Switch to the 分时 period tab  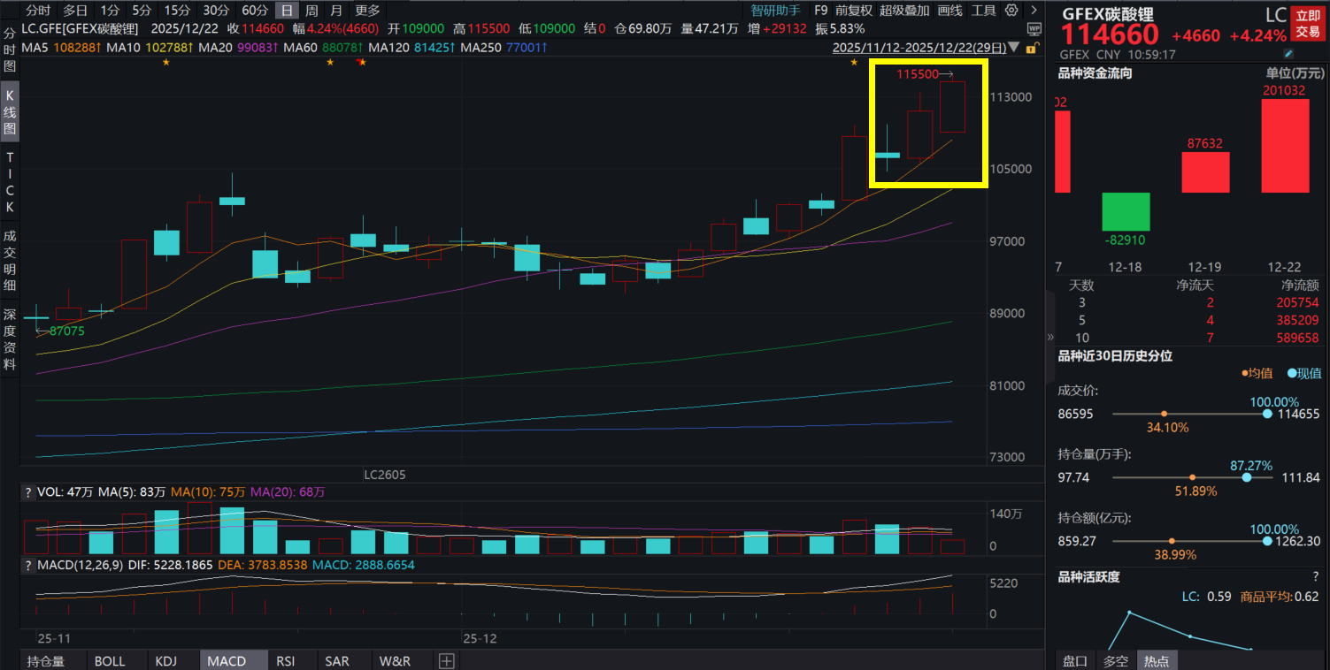pos(38,11)
